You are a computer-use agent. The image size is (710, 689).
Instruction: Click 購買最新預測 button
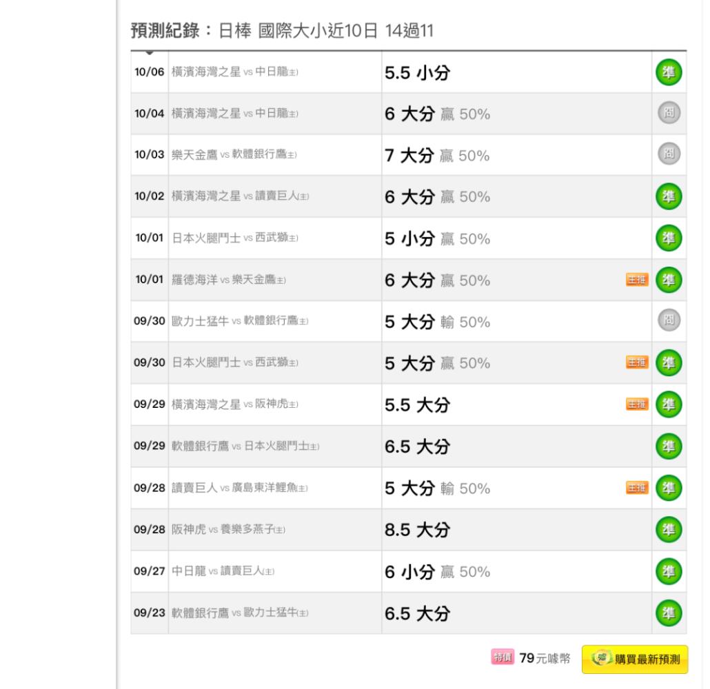[x=634, y=659]
